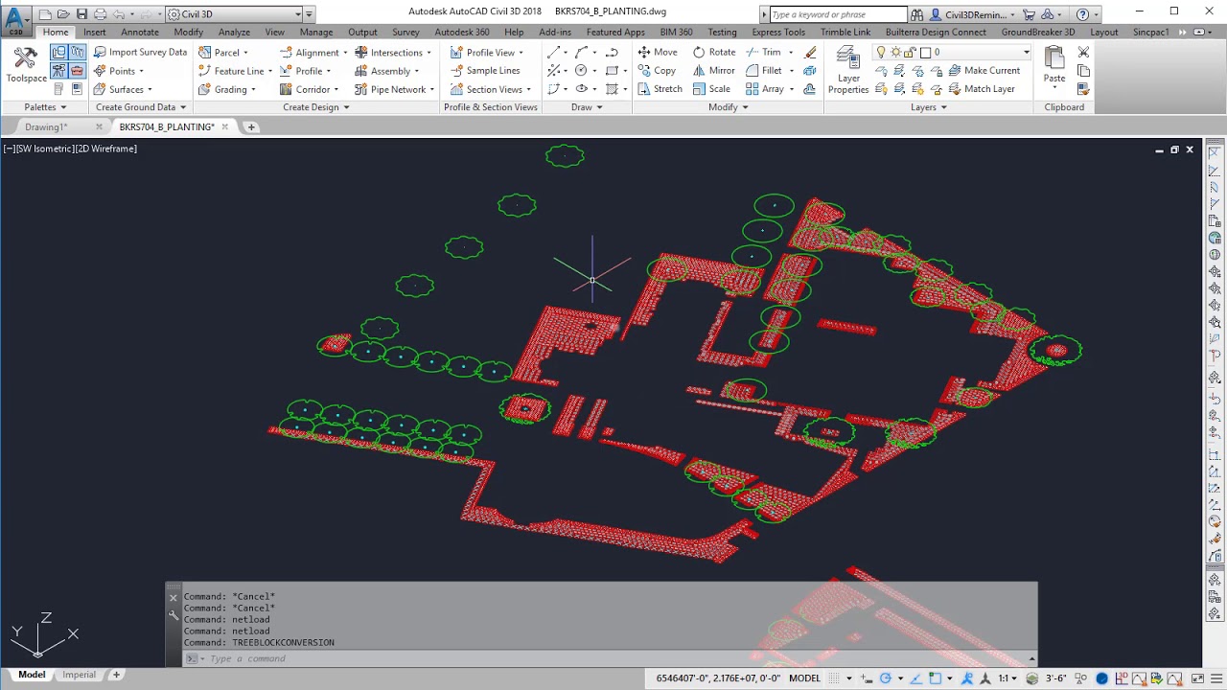Click the Make Current layer button
Image resolution: width=1227 pixels, height=690 pixels.
click(x=984, y=71)
